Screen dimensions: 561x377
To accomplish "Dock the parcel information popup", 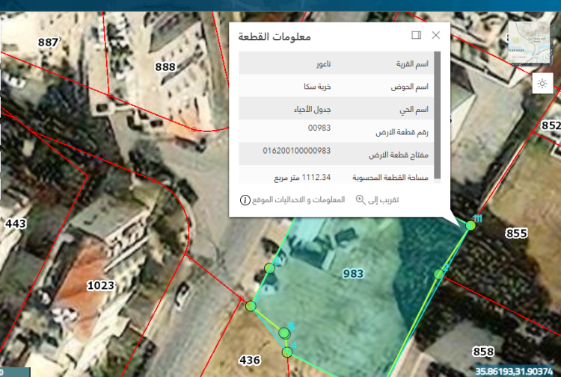I will coord(417,35).
